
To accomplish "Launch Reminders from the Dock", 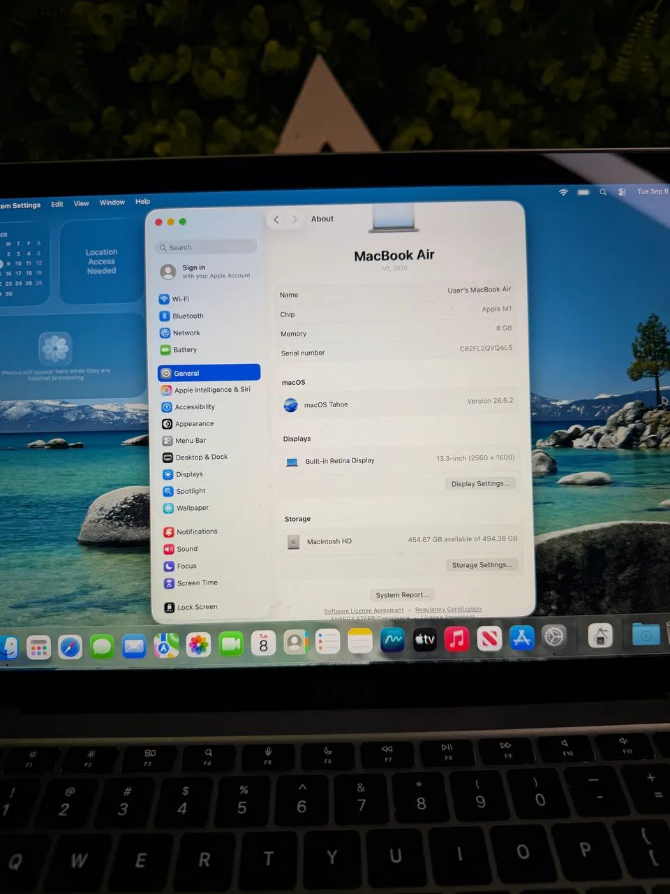I will pyautogui.click(x=327, y=642).
